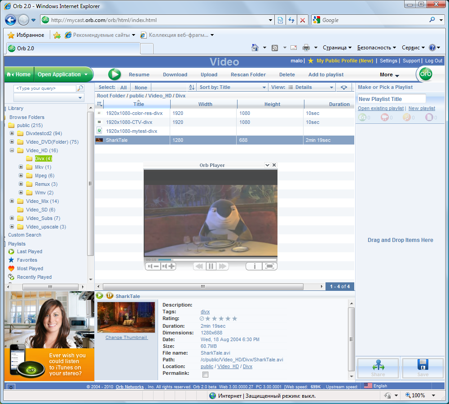Click the column chooser icon beside Title header

[99, 104]
